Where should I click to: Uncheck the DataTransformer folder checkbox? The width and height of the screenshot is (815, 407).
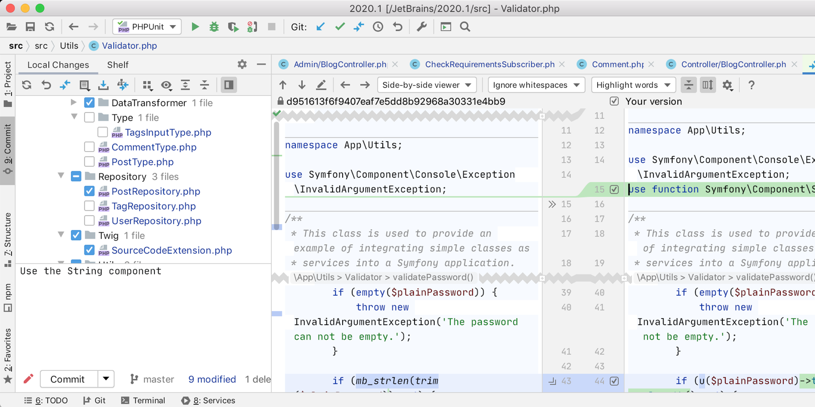(x=89, y=103)
